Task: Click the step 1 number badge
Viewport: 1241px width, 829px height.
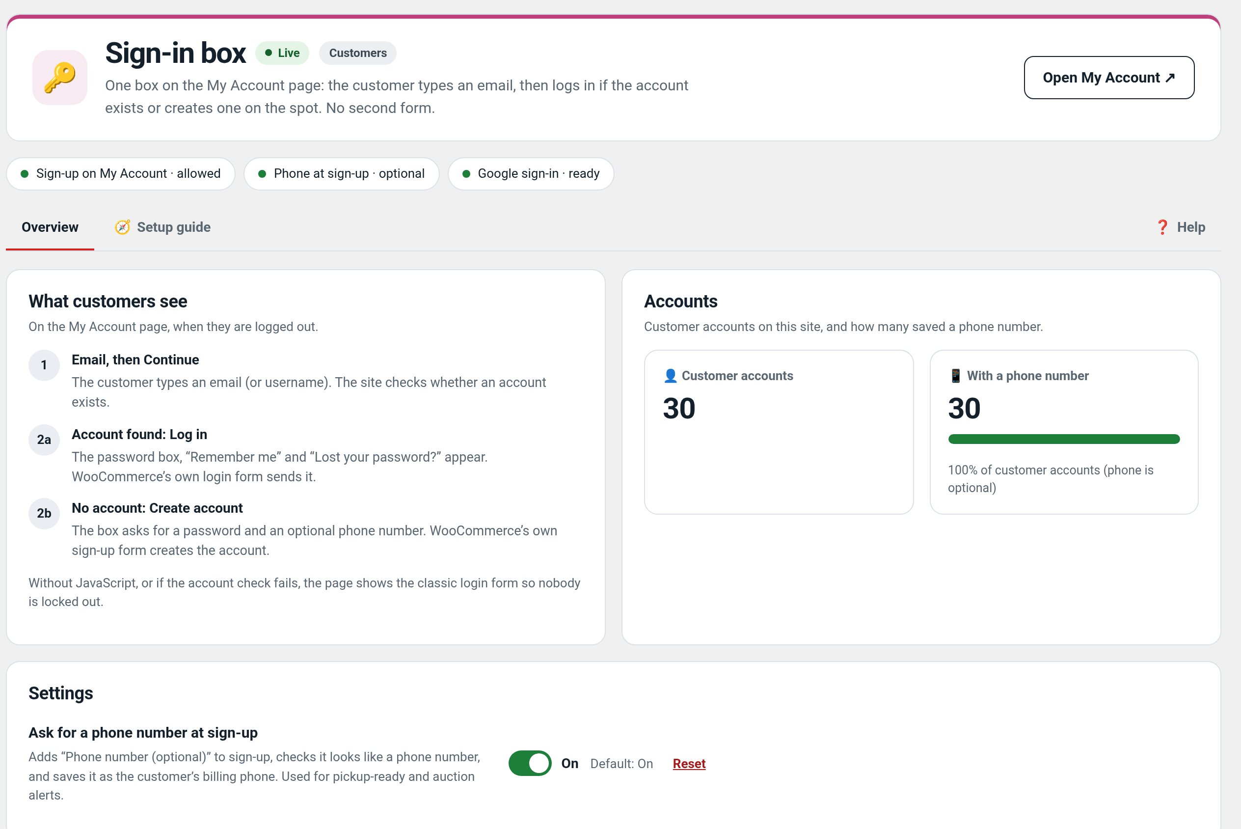Action: click(44, 365)
